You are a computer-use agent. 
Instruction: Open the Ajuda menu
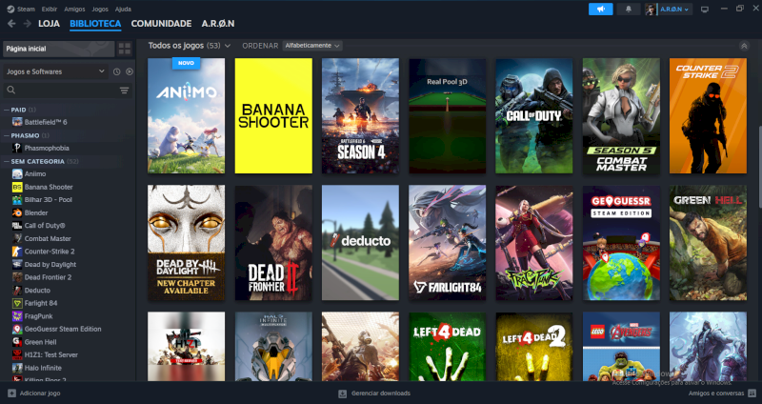click(123, 10)
